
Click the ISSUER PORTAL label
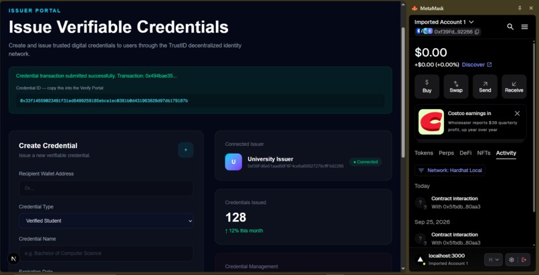click(35, 11)
